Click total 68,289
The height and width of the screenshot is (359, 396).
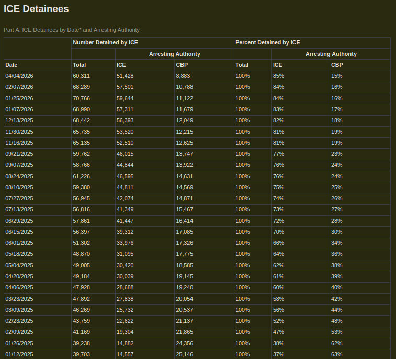tap(81, 87)
